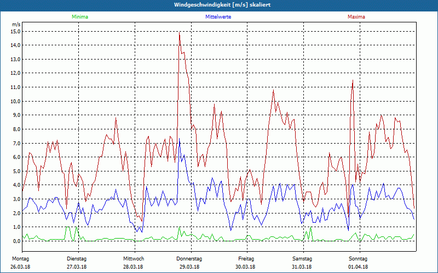Click the 8,0 y-axis value
The height and width of the screenshot is (273, 438).
[16, 129]
